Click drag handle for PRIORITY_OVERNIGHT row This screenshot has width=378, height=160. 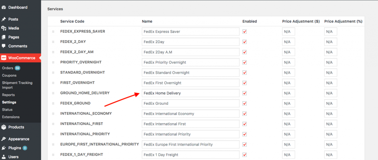tap(53, 62)
